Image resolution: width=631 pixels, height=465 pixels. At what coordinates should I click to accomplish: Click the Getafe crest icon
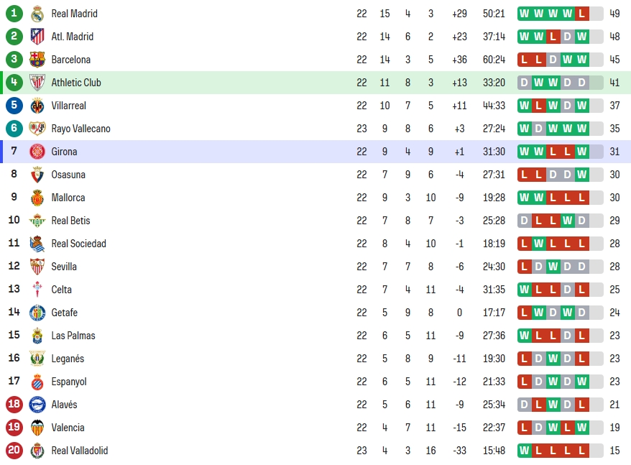pos(37,313)
